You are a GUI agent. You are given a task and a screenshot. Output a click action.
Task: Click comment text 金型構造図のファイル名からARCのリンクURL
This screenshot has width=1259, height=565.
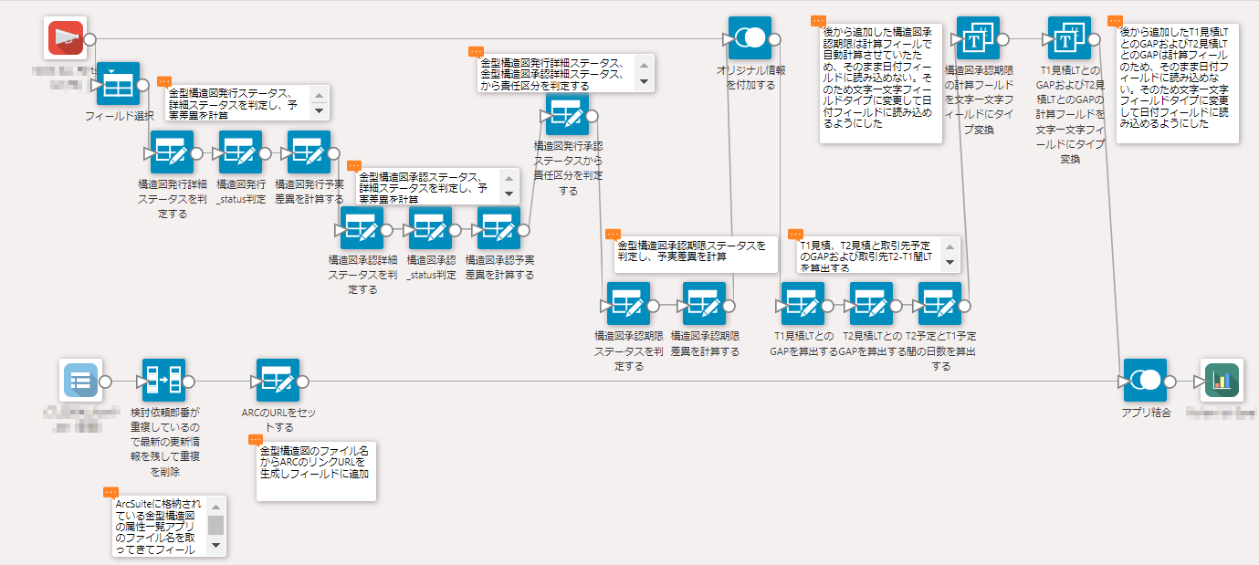tap(315, 463)
